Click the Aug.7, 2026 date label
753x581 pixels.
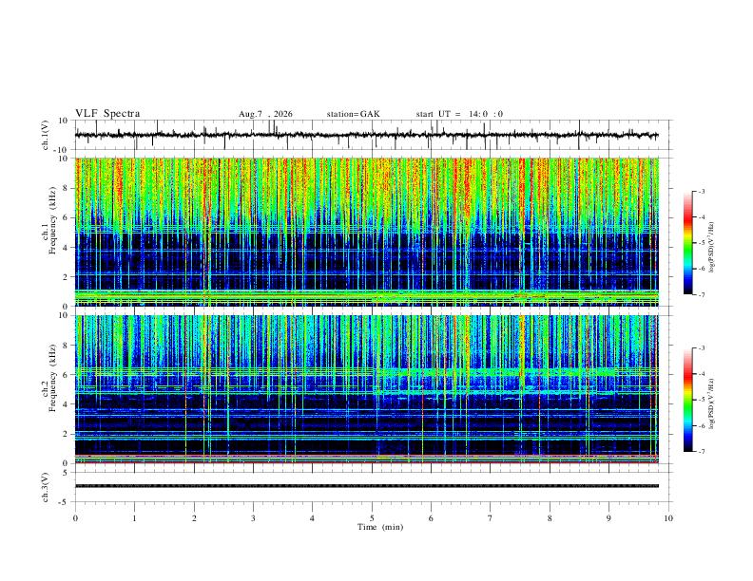click(x=265, y=114)
